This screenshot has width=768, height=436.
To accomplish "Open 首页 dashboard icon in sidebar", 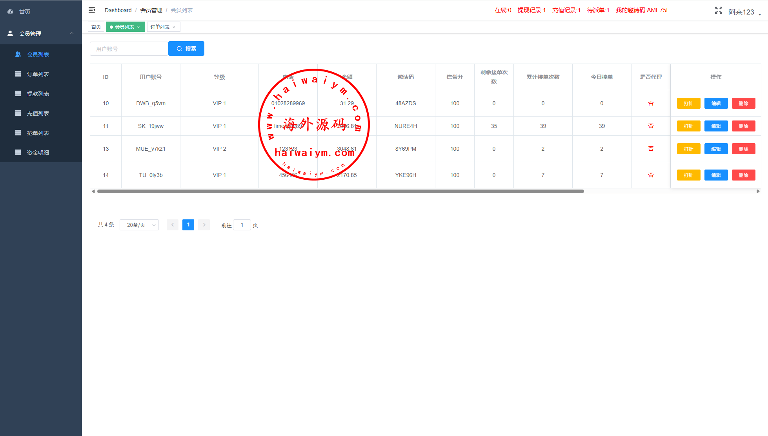I will click(x=11, y=12).
